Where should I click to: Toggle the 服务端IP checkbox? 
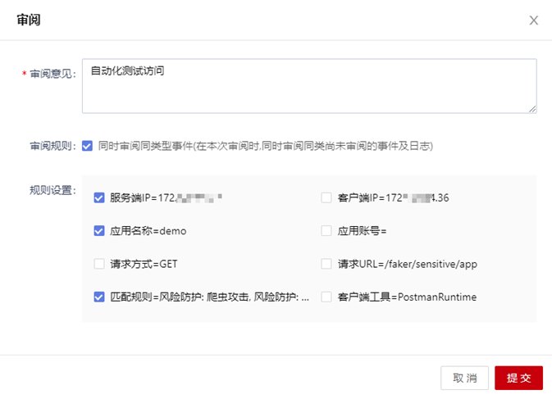[99, 197]
